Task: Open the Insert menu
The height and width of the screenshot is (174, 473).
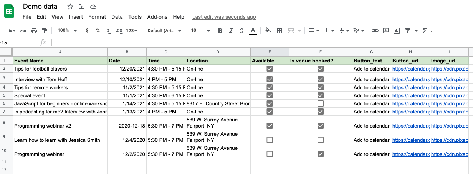Action: coord(76,17)
